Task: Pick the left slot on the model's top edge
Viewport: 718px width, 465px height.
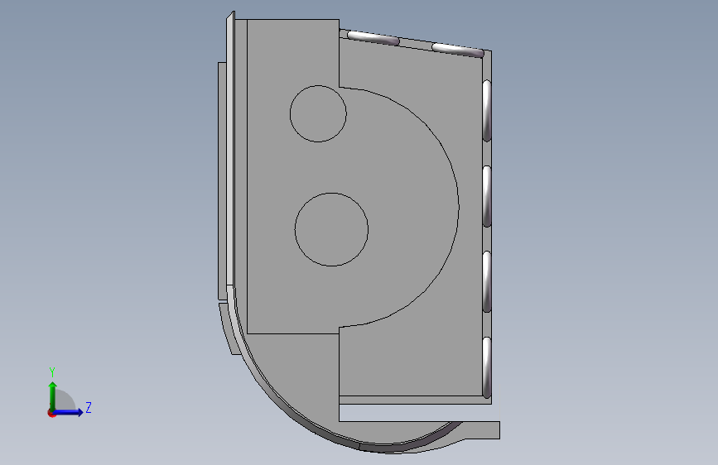Action: (x=373, y=37)
